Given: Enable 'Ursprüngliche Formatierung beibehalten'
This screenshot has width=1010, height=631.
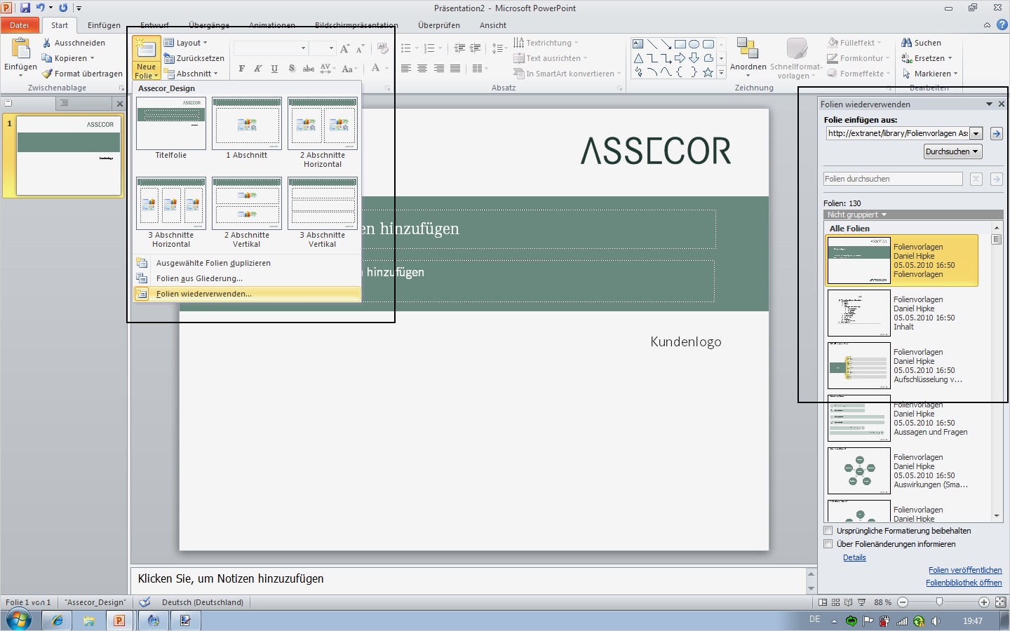Looking at the screenshot, I should [x=828, y=531].
